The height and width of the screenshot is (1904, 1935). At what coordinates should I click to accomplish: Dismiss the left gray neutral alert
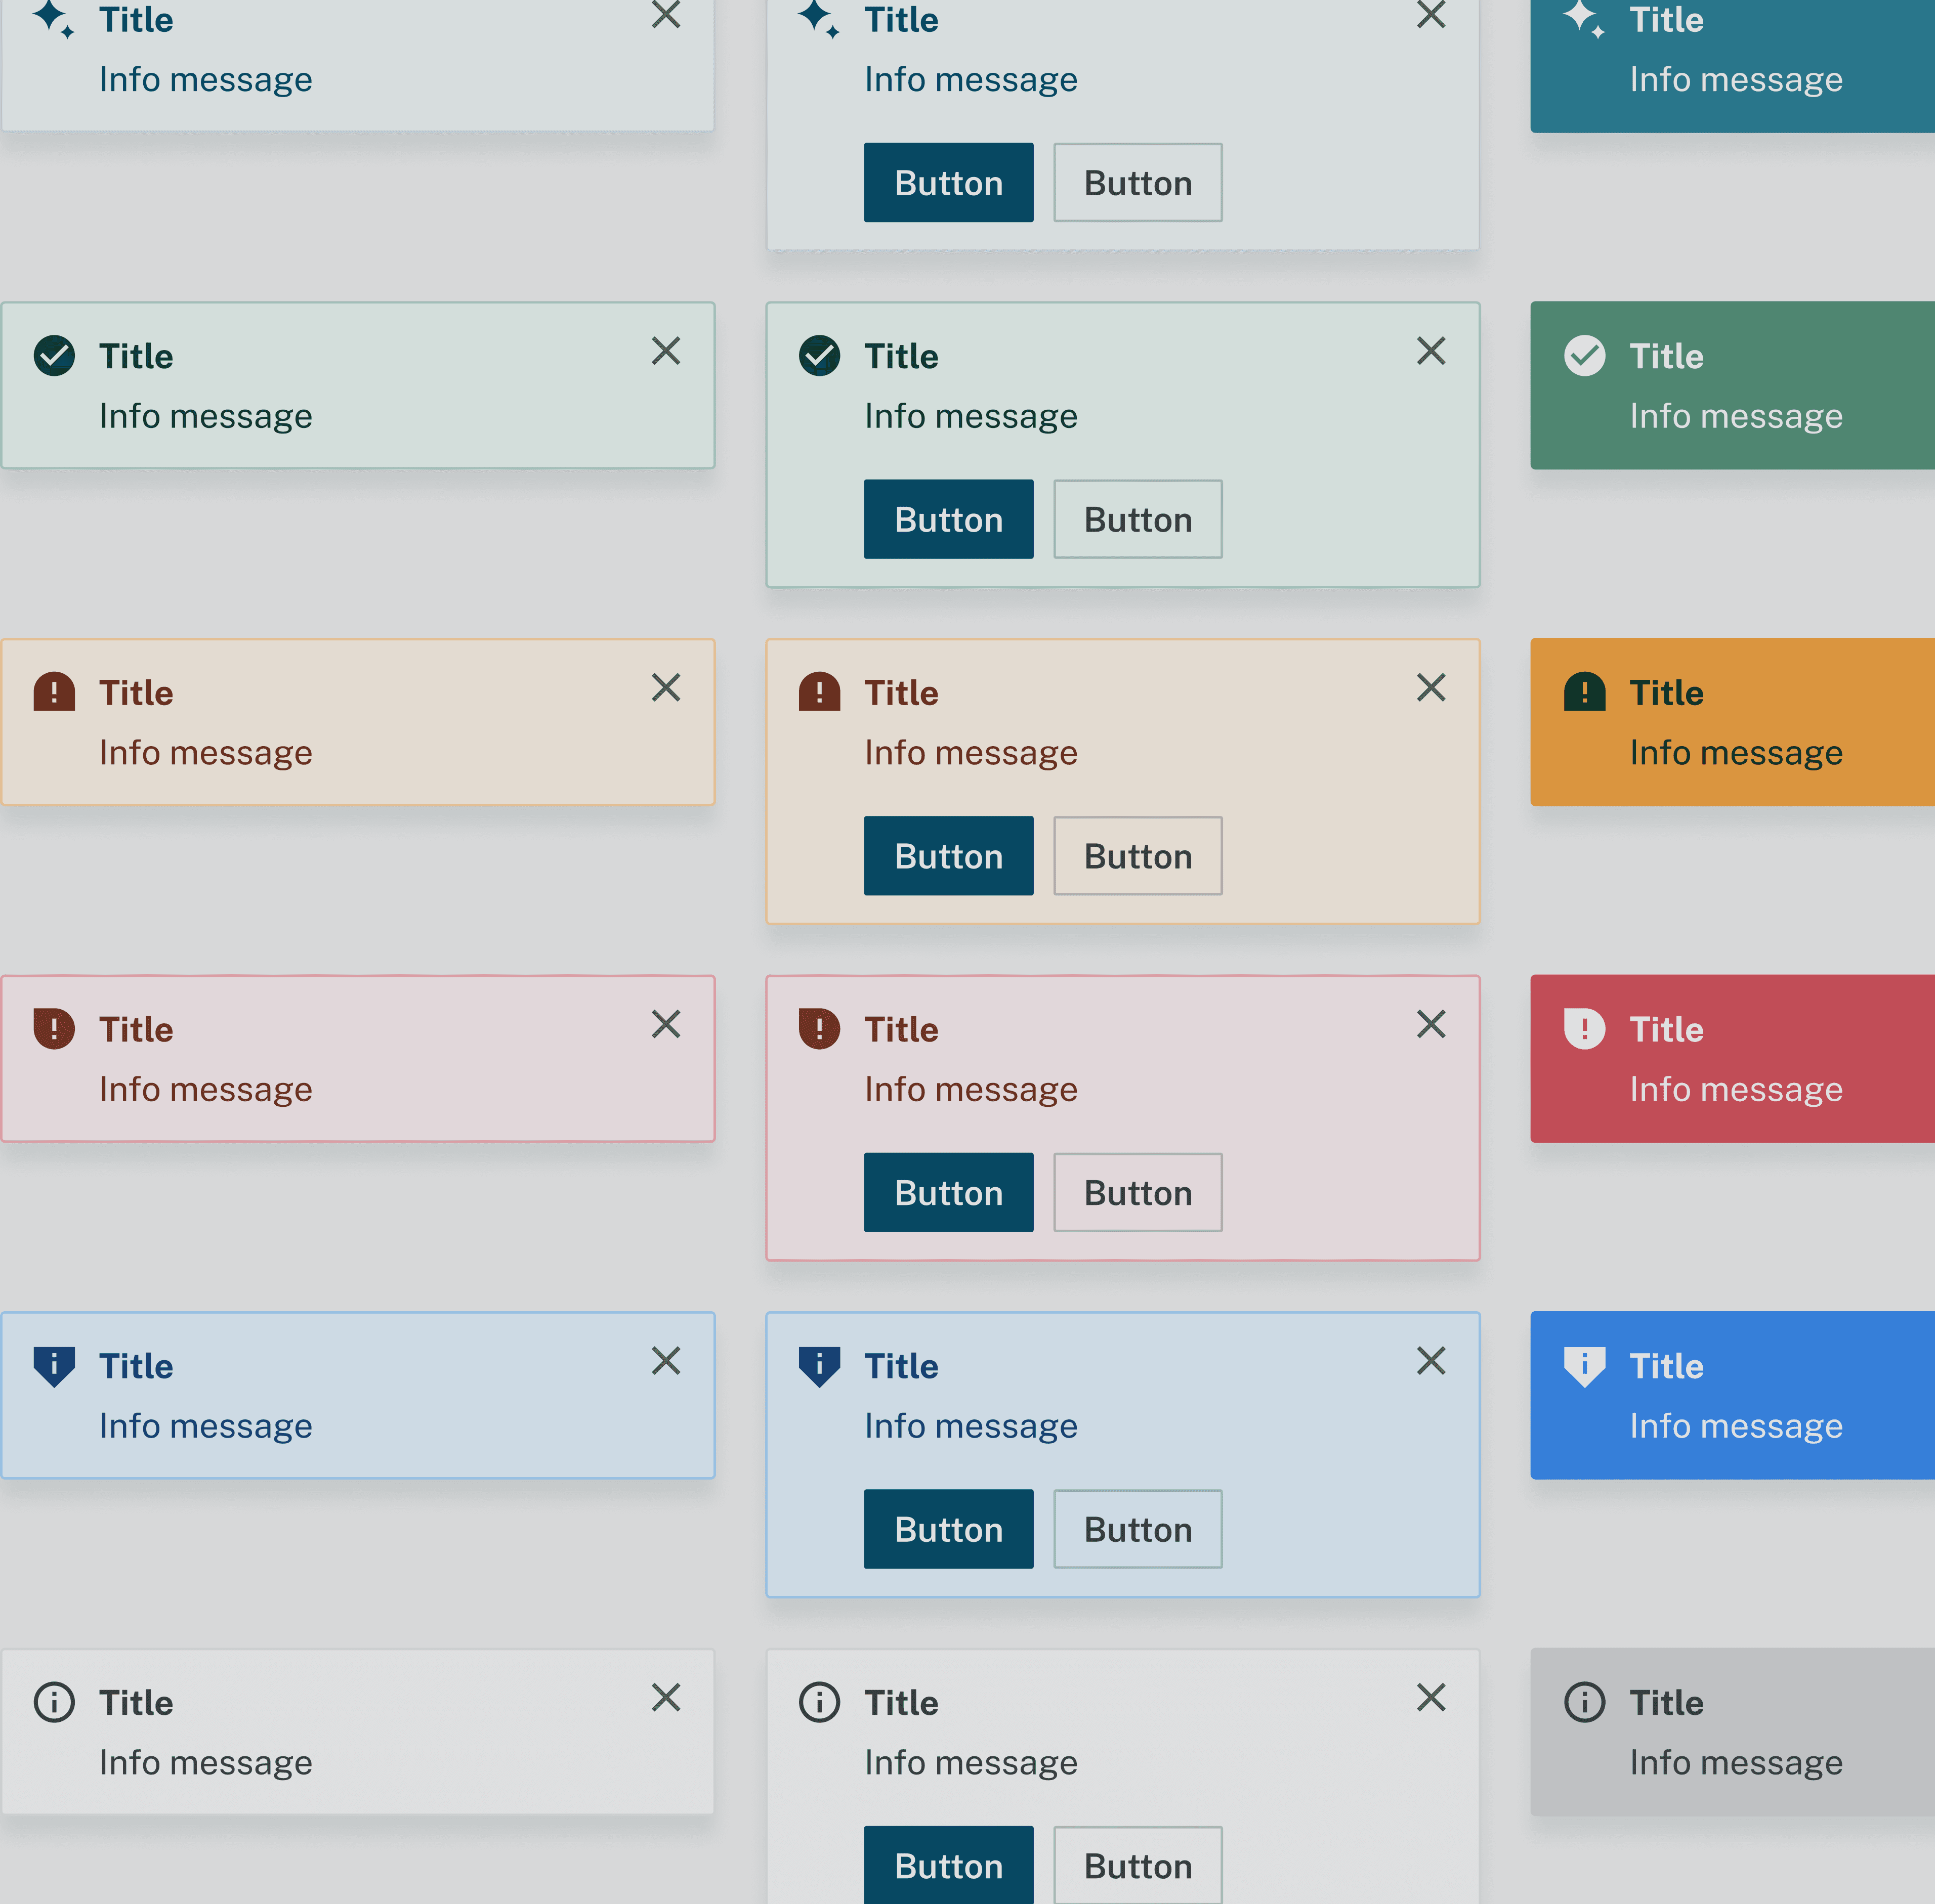[x=665, y=1698]
